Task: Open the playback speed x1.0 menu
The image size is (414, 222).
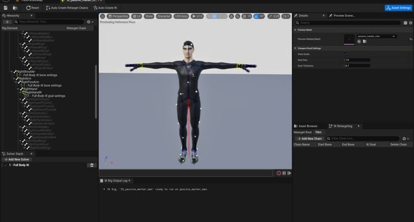Action: coord(197,16)
